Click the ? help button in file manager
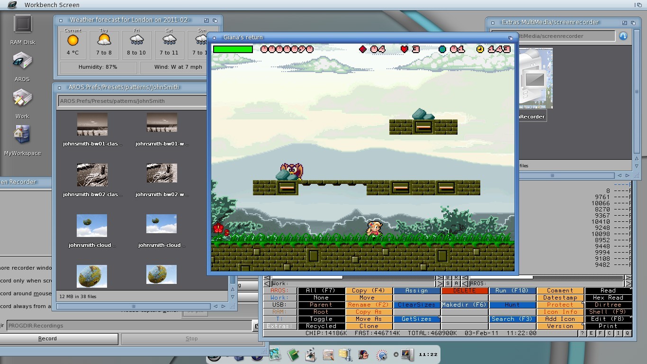This screenshot has width=647, height=364. coord(583,333)
